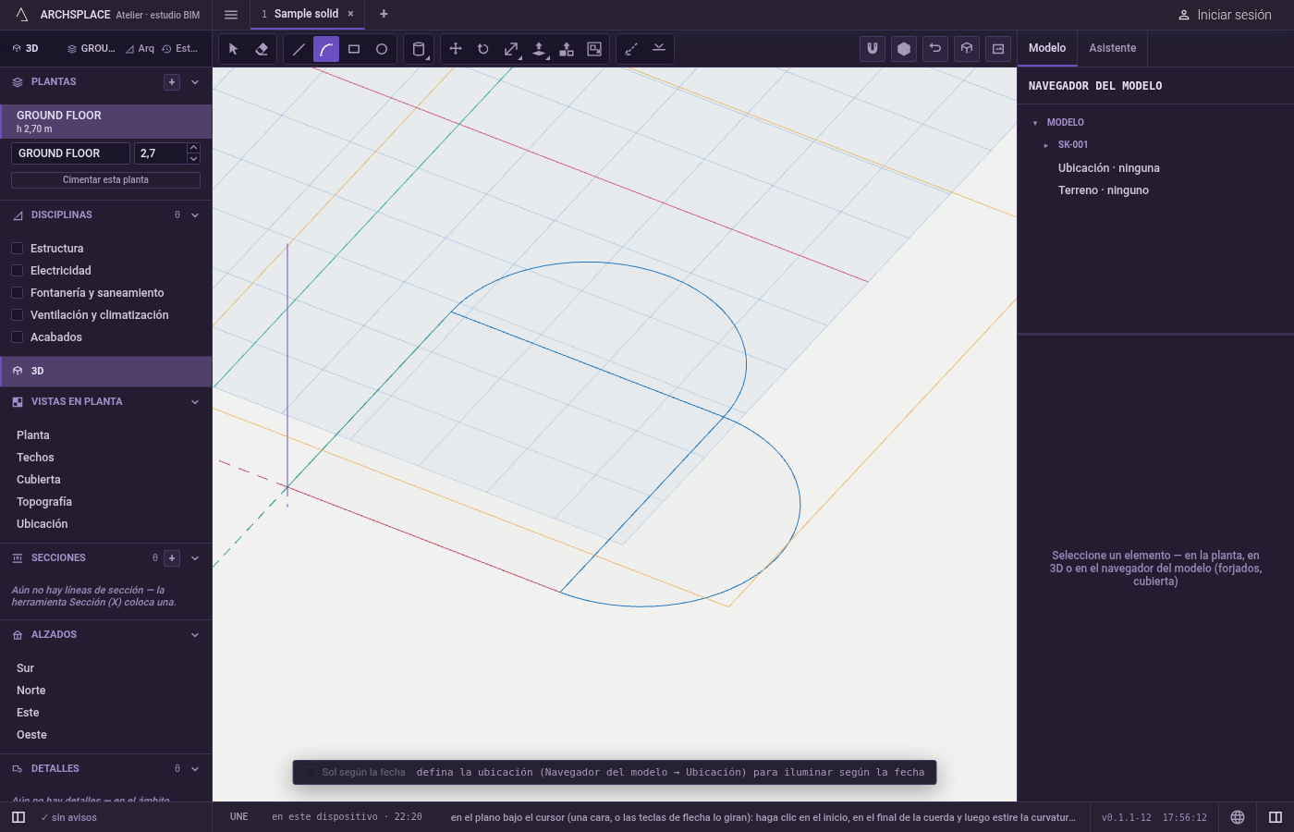The width and height of the screenshot is (1294, 832).
Task: Enable Ventilación y climatización discipline
Action: [x=17, y=315]
